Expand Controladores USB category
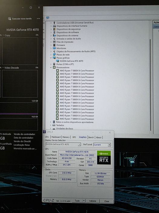159x213 pixels. click(51, 23)
